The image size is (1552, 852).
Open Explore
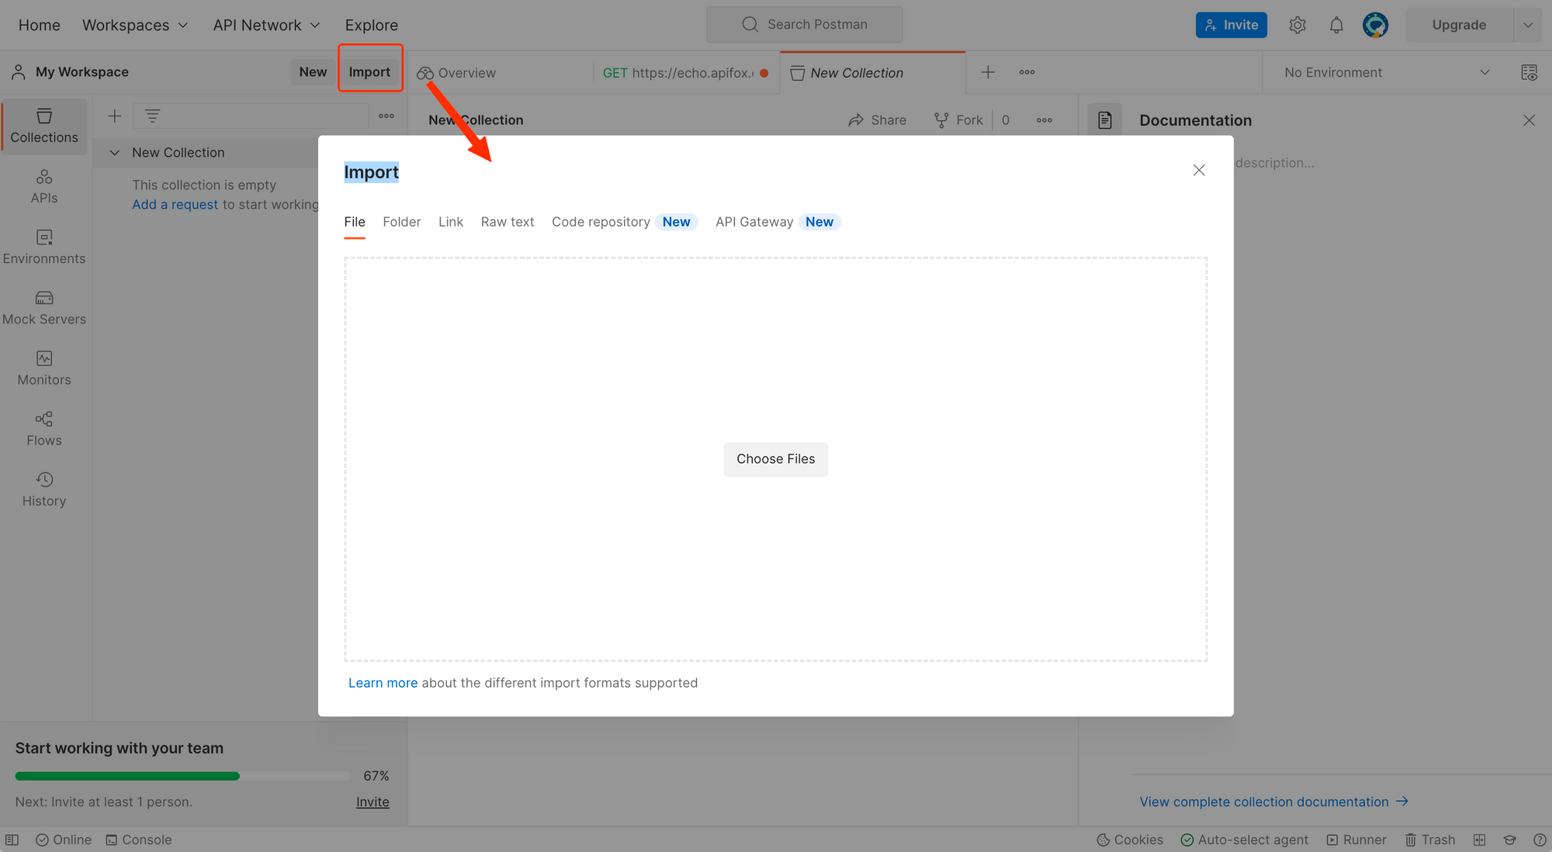click(372, 25)
